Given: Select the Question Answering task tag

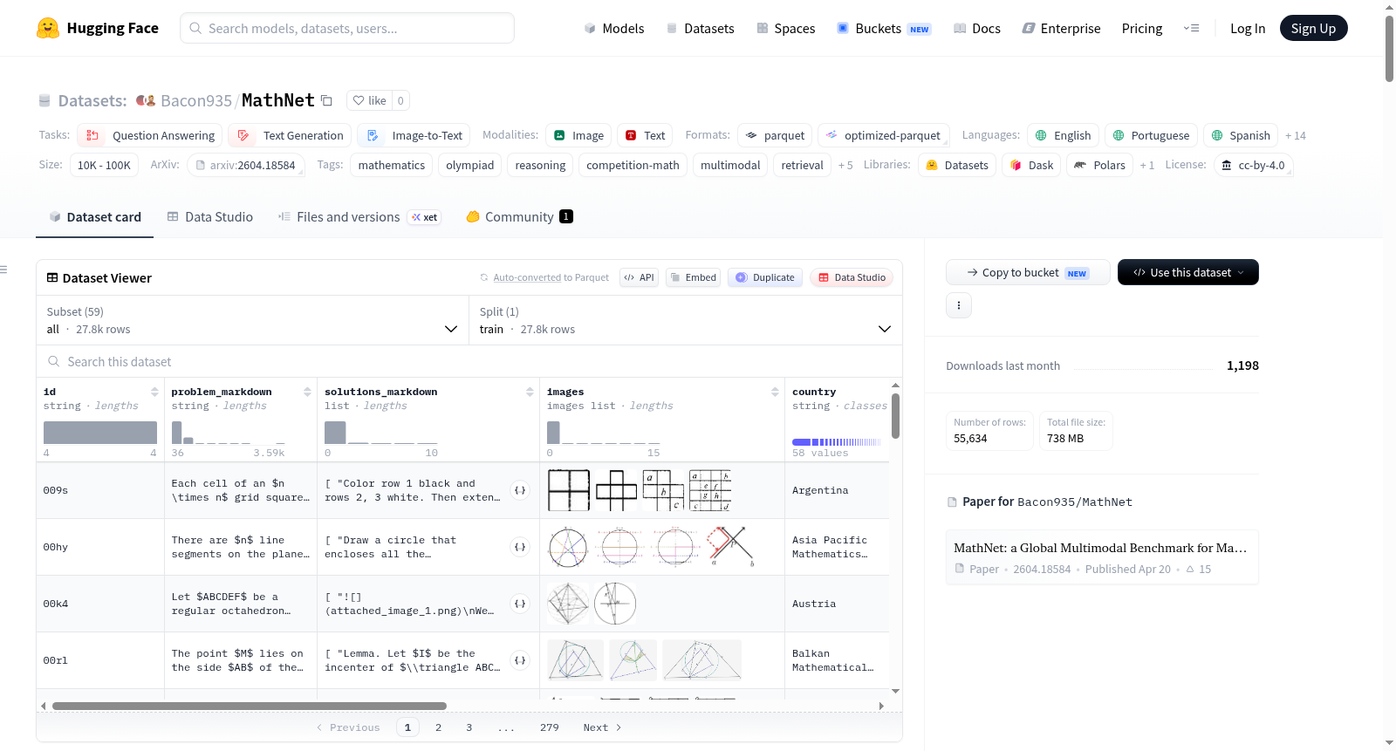Looking at the screenshot, I should pos(150,135).
